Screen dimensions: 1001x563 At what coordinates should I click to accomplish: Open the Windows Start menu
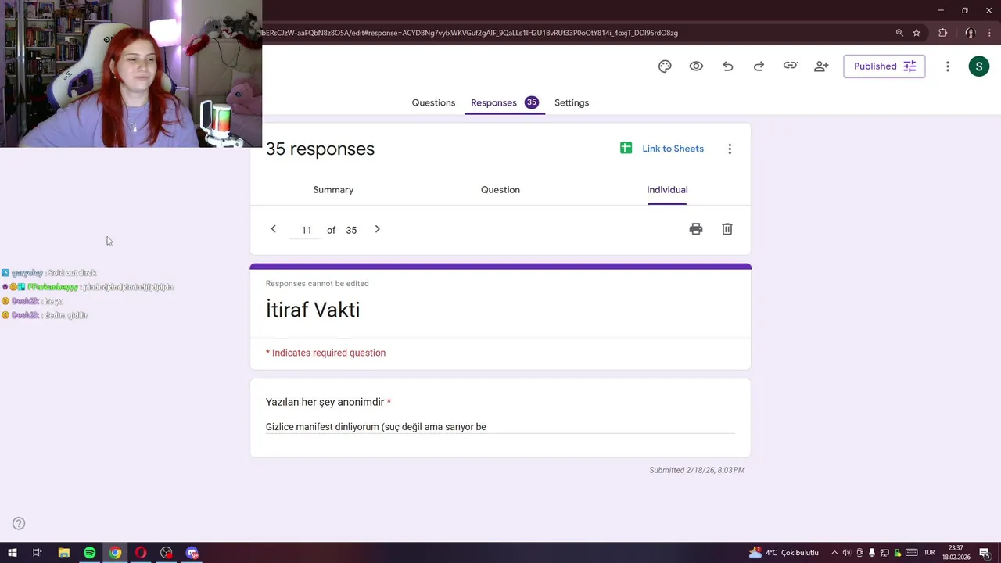point(13,553)
